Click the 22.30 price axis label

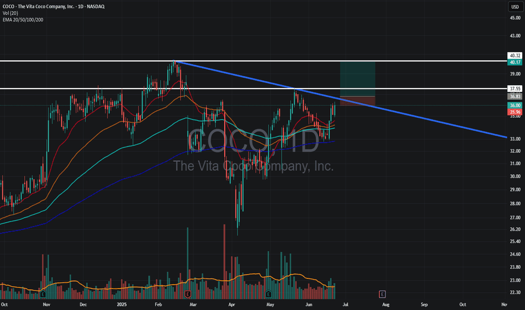515,292
